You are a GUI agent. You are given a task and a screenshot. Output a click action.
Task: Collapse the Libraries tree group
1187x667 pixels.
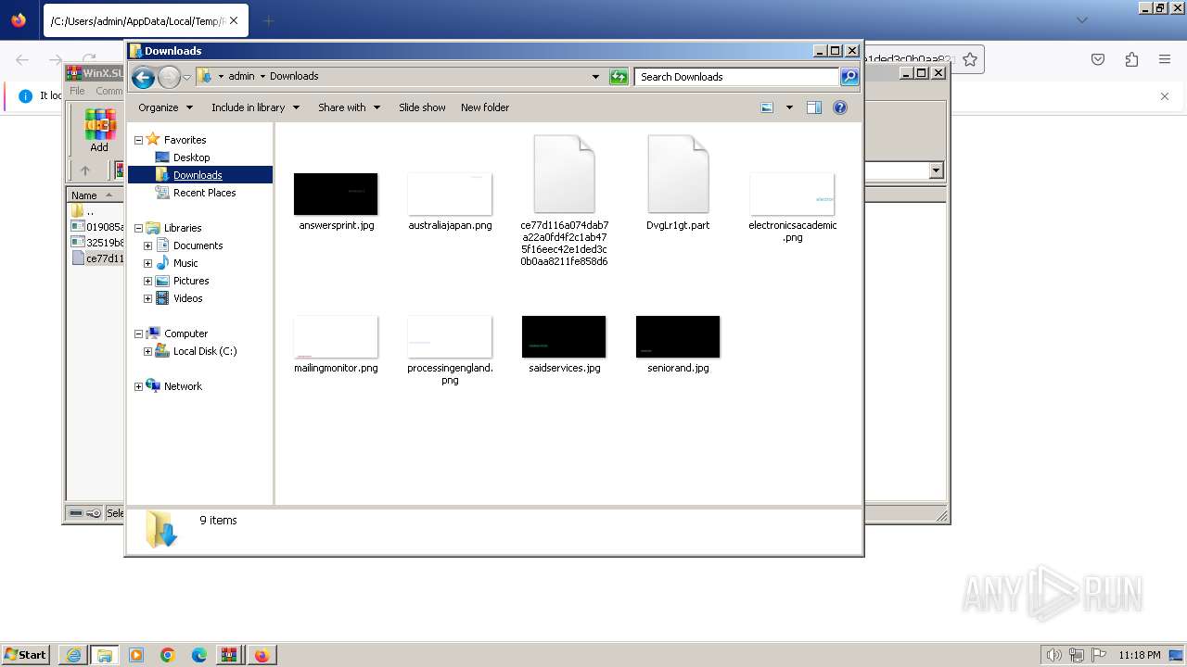(x=139, y=228)
